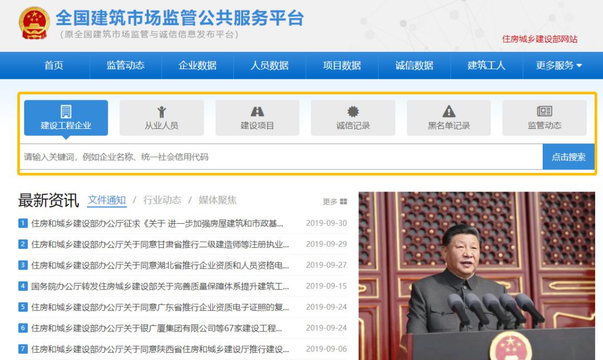The width and height of the screenshot is (603, 360).
Task: Select the 监管动态 search category label
Action: 544,126
